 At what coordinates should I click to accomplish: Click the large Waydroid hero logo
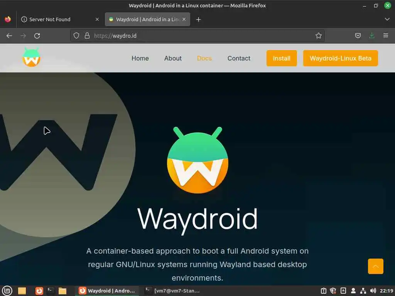click(198, 160)
